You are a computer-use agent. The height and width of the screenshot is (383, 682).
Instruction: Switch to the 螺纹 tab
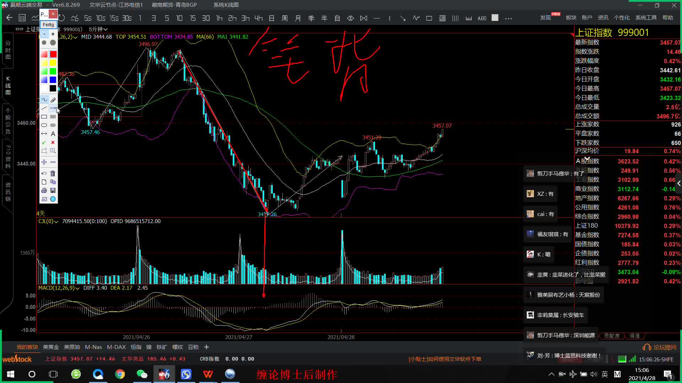point(178,347)
